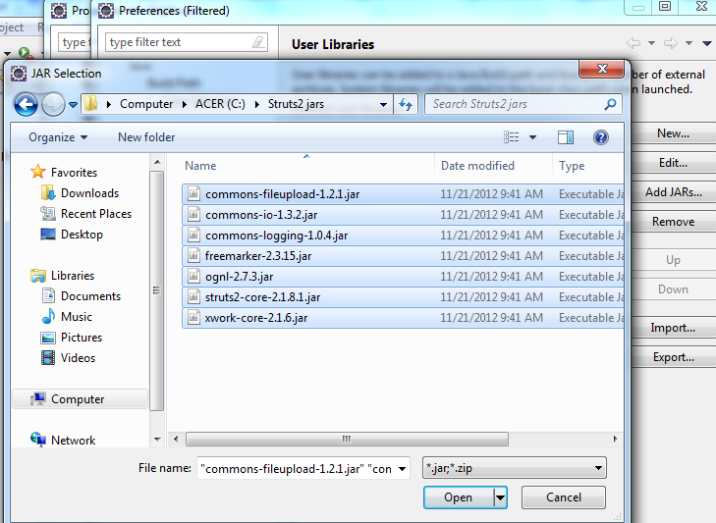Select xwork-core-2.1.6.jar file

coord(404,317)
